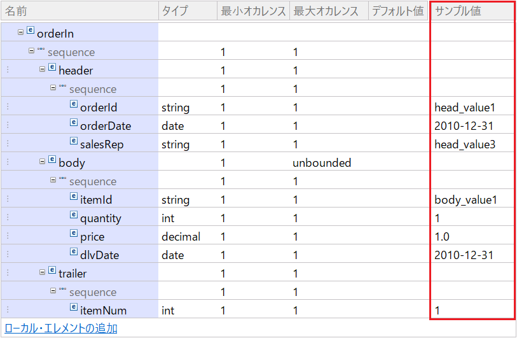
Task: Click the unbounded max occurrence cell
Action: [x=329, y=163]
